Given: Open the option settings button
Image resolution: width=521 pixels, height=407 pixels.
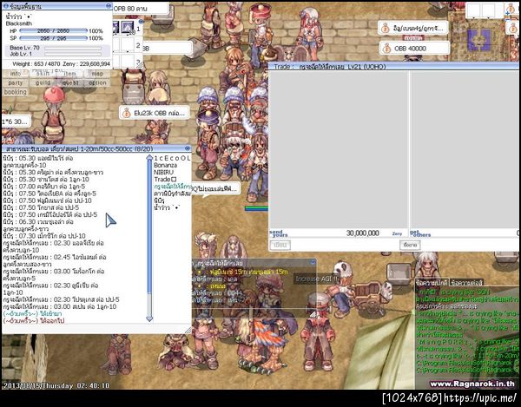Looking at the screenshot, I should 97,82.
